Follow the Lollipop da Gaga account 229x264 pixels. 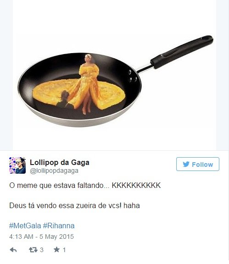pos(198,164)
